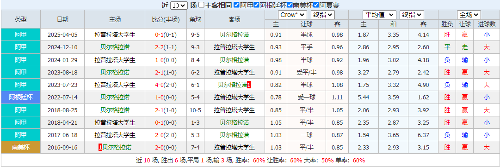Click home team 贝尔格拉诺 in 2022-07-14 row

pos(115,97)
